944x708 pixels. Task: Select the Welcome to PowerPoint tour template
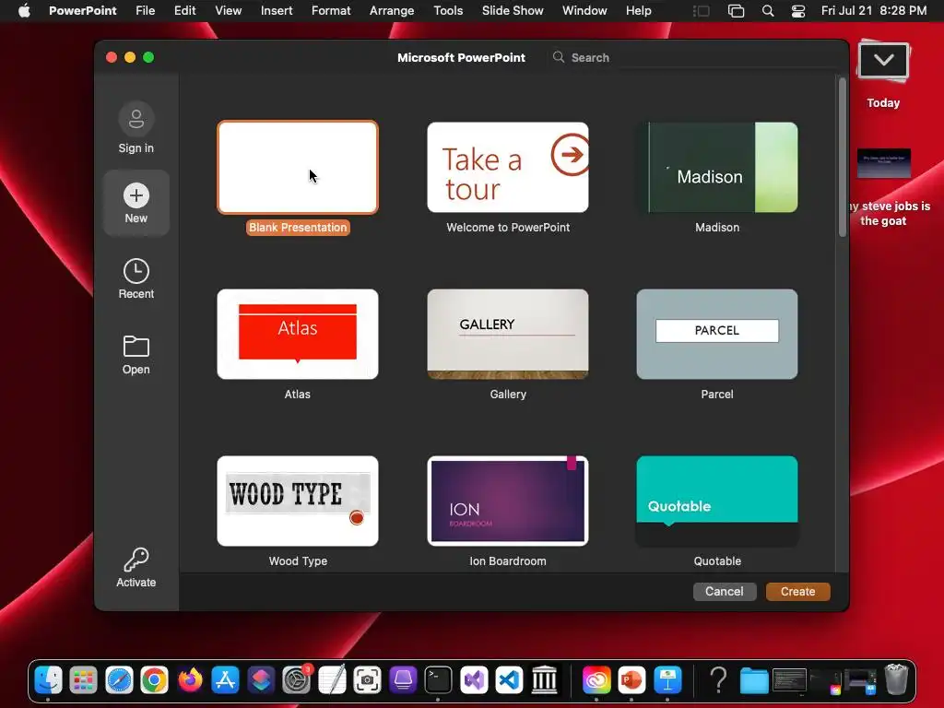[508, 168]
